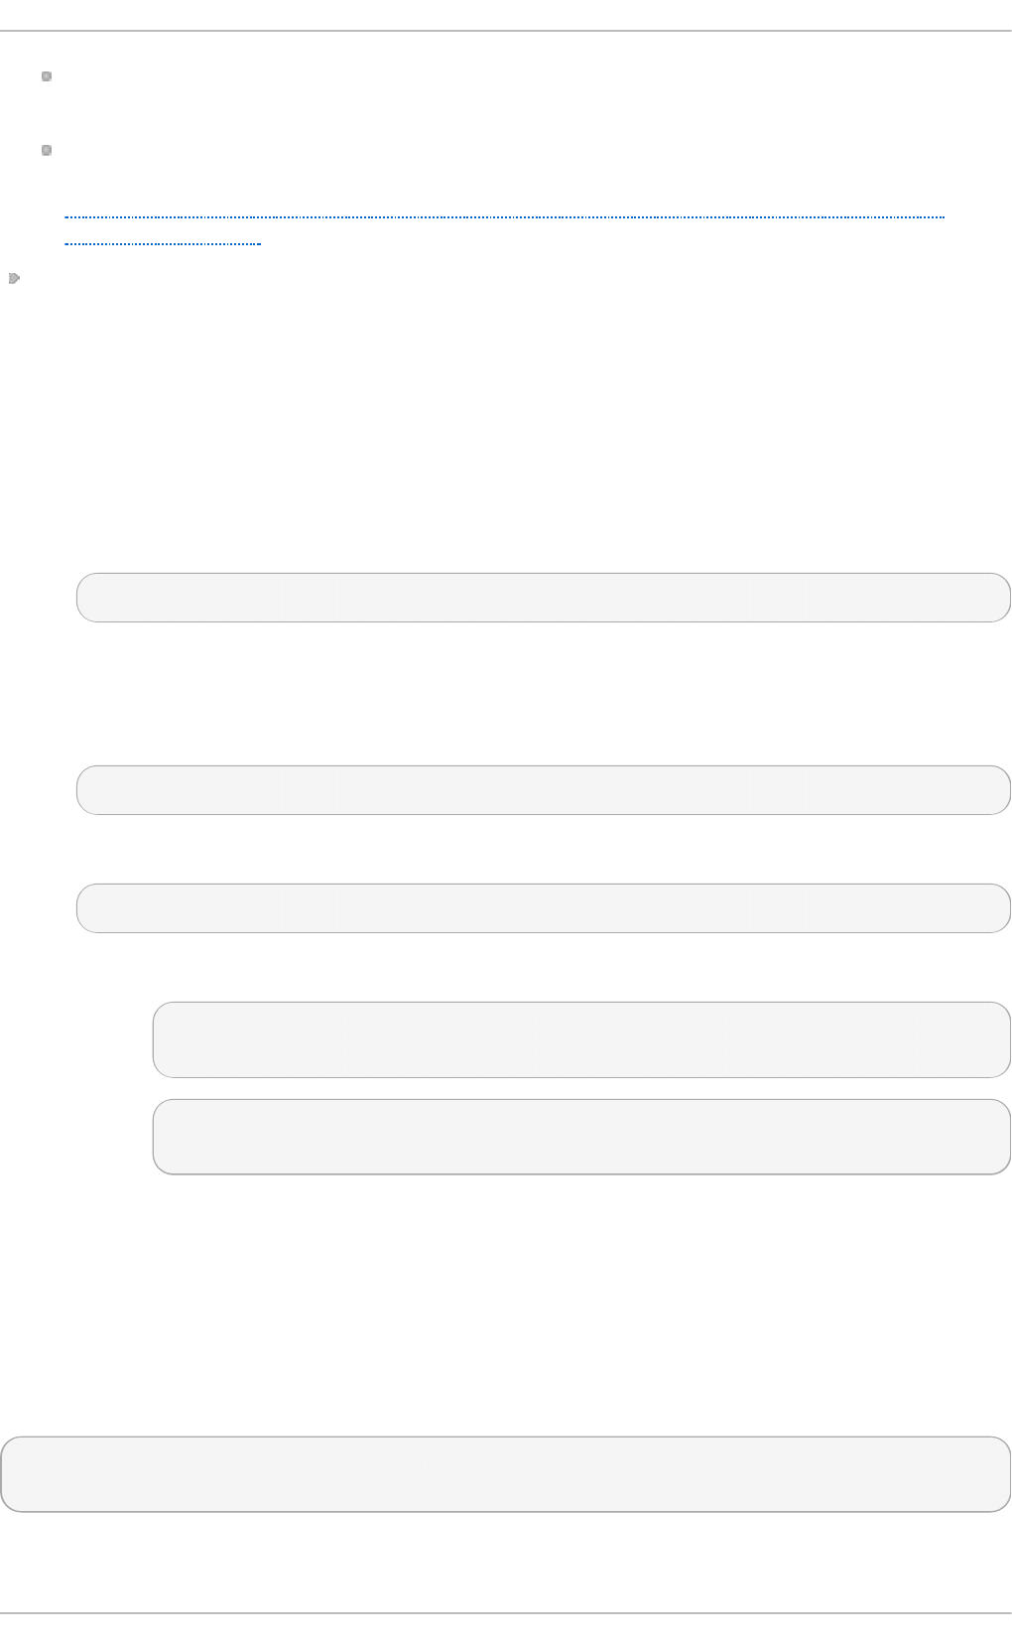Open the long dotted-underlined blue link line
The height and width of the screenshot is (1644, 1012).
pos(504,216)
